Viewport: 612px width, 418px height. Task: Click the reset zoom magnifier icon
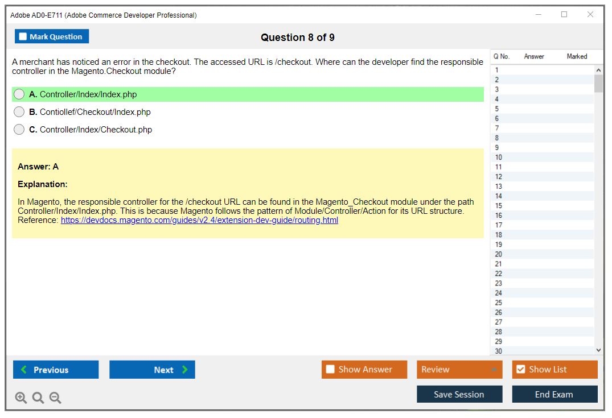tap(38, 398)
